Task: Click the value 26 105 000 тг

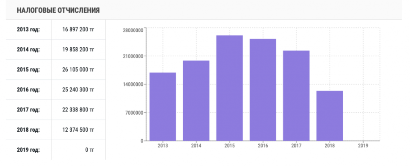Action: (x=78, y=70)
